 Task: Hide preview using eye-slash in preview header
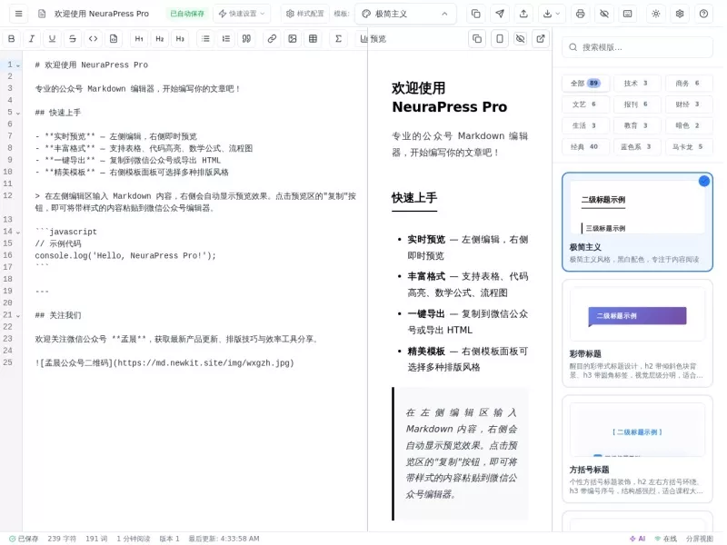point(520,39)
